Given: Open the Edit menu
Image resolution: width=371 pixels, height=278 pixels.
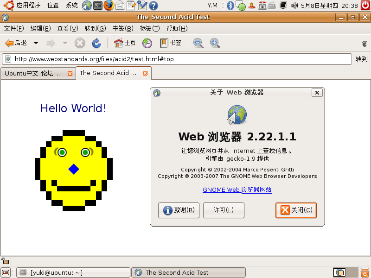Looking at the screenshot, I should tap(41, 29).
